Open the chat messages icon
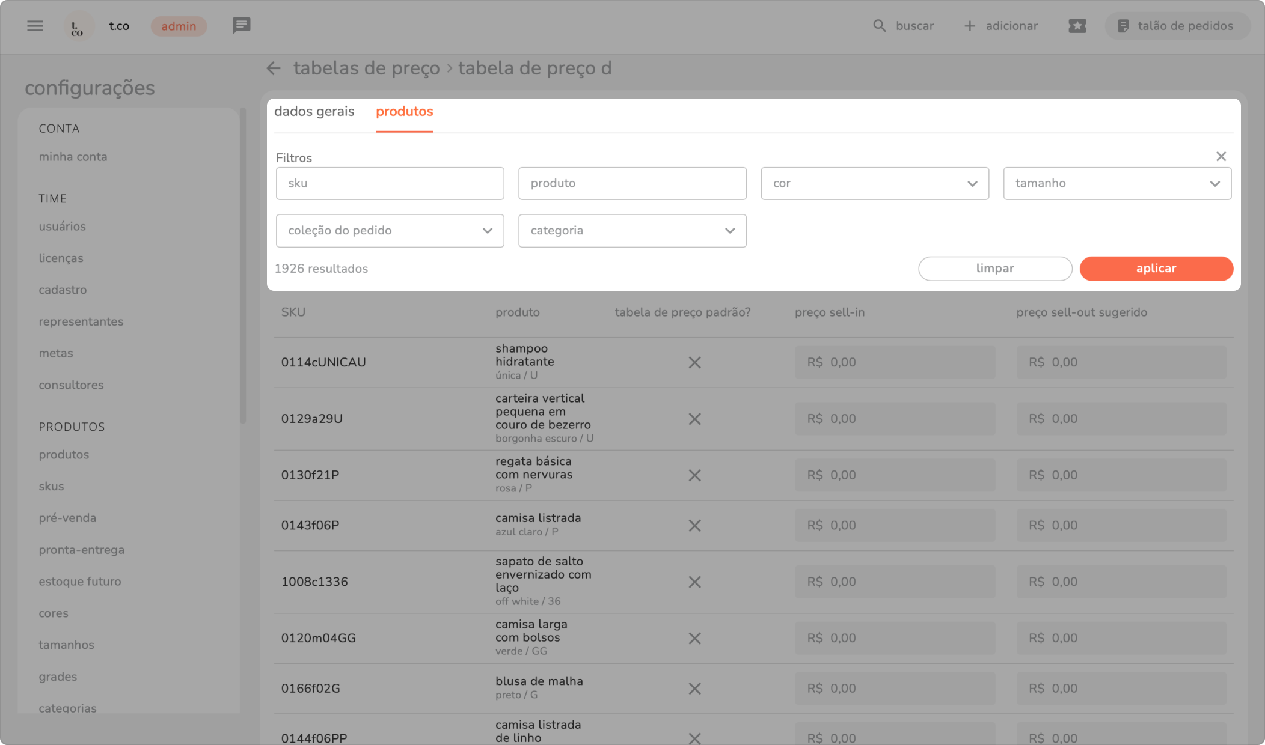The width and height of the screenshot is (1265, 745). point(241,25)
